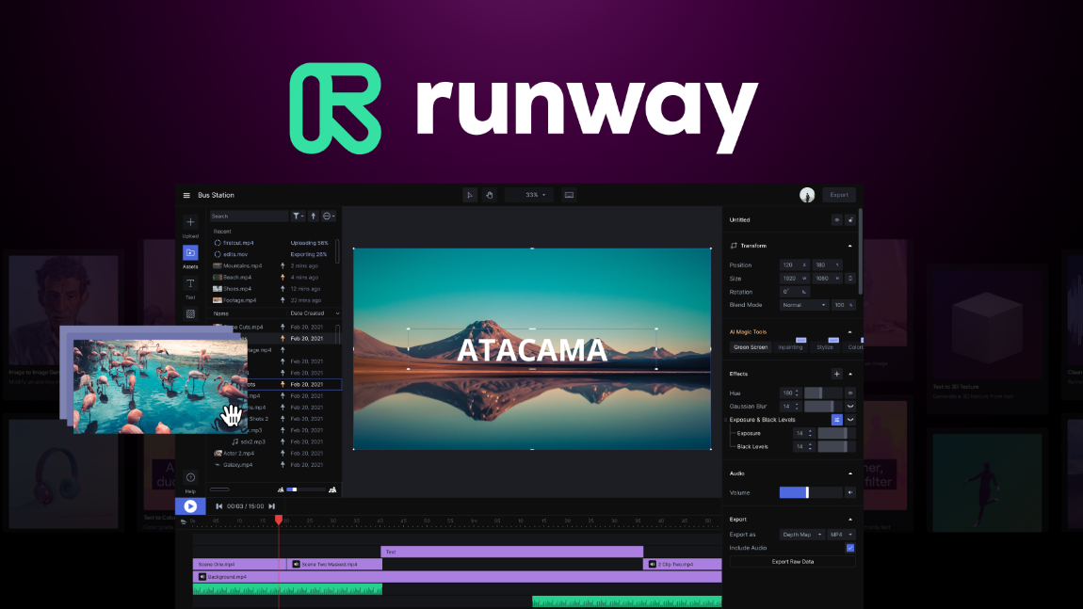Collapse the AI Magic Tools section
Viewport: 1083px width, 609px height.
pyautogui.click(x=850, y=332)
